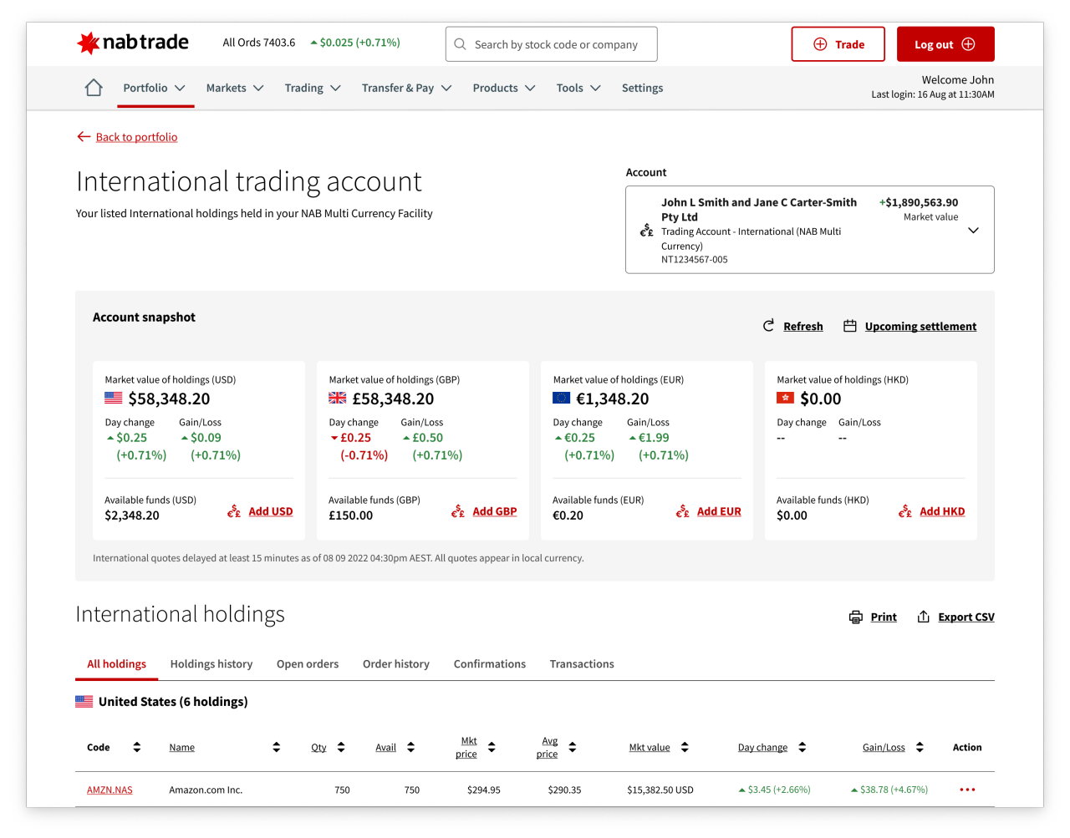Viewport: 1070px width, 838px height.
Task: Sort holdings by Code column
Action: coord(137,748)
